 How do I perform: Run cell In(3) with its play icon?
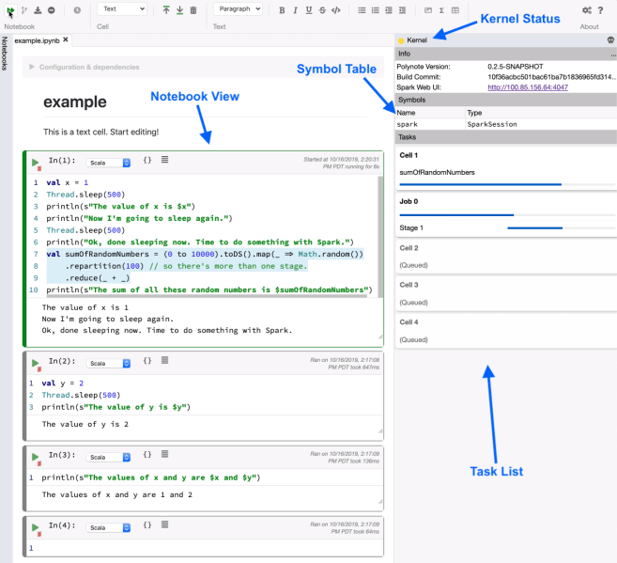[36, 456]
